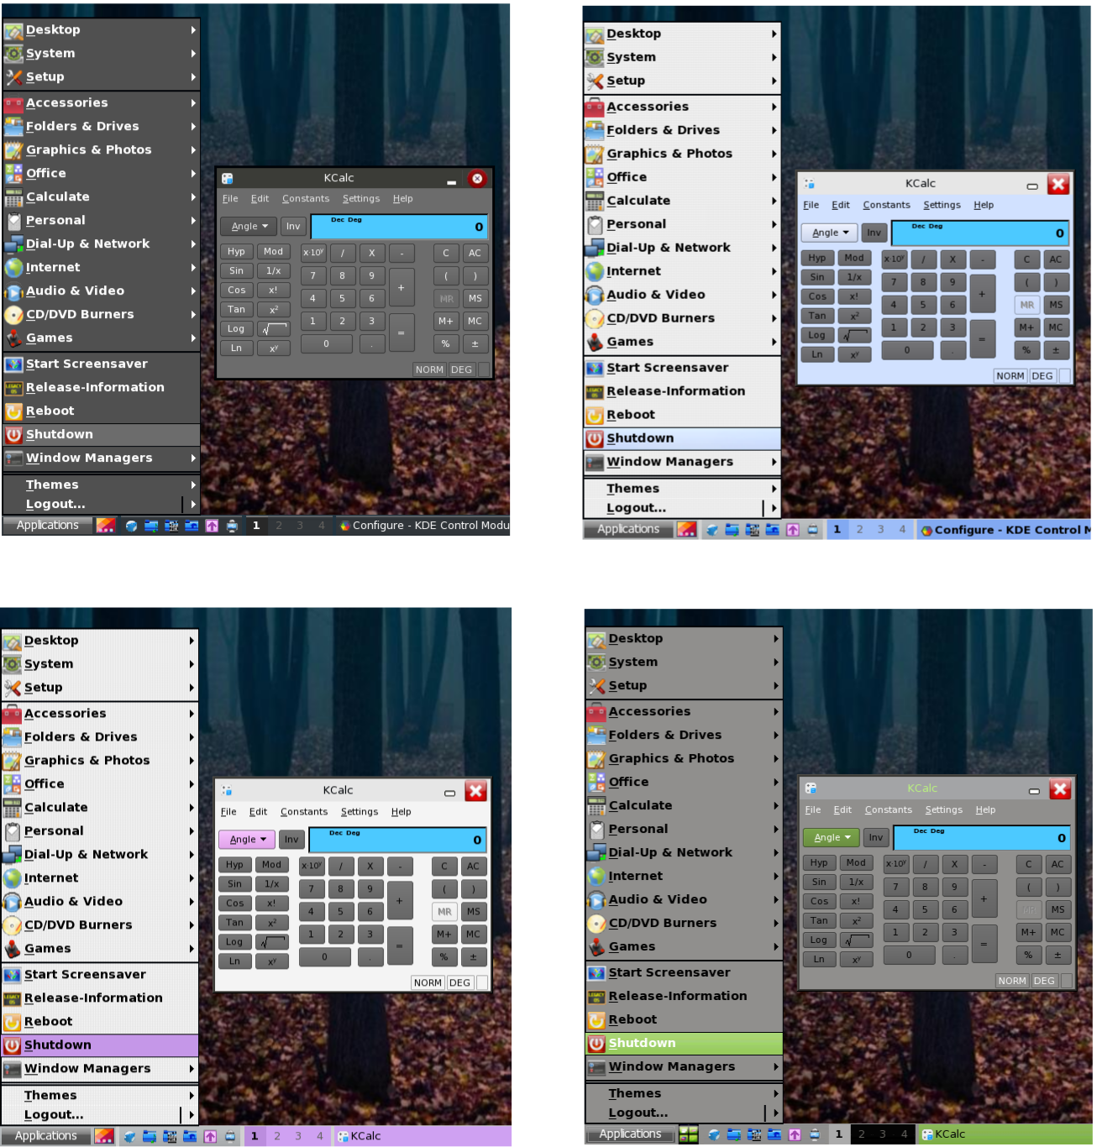The image size is (1097, 1147).
Task: Open Setup tools entry in light blue-themed menu
Action: [x=682, y=81]
